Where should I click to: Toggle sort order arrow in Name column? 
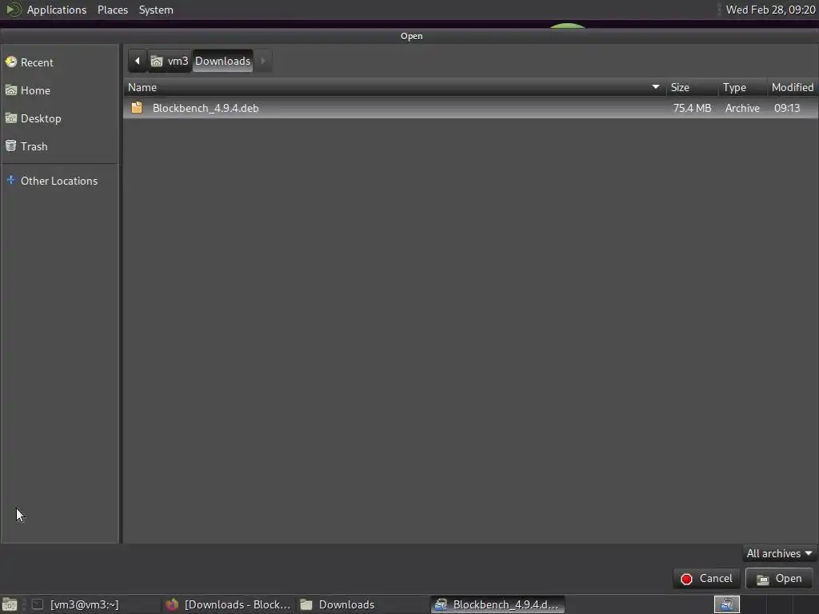(656, 86)
